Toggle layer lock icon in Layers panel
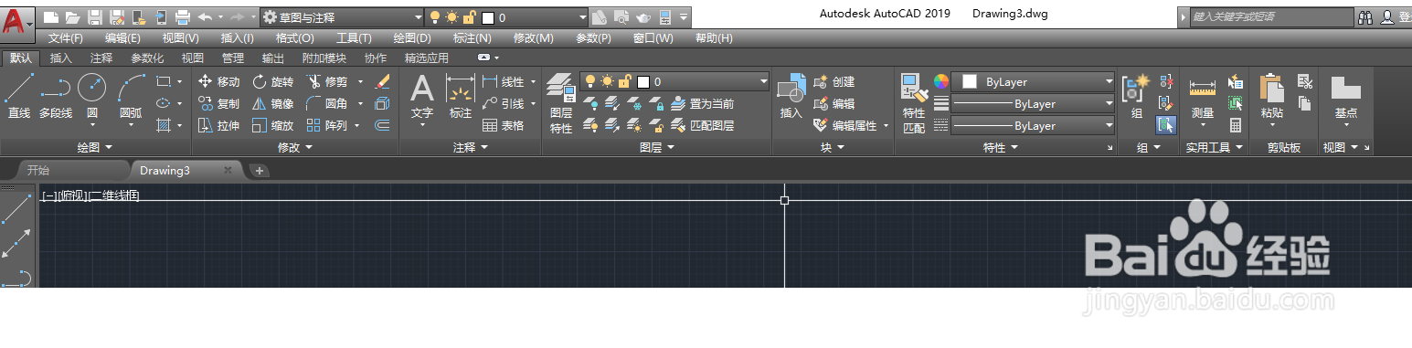 tap(625, 81)
